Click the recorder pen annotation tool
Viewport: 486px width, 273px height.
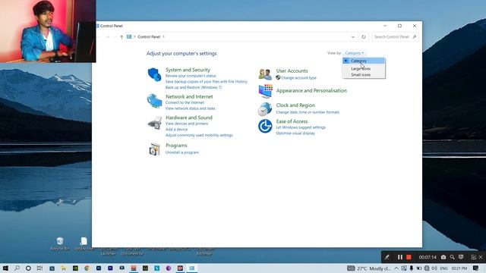[387, 257]
